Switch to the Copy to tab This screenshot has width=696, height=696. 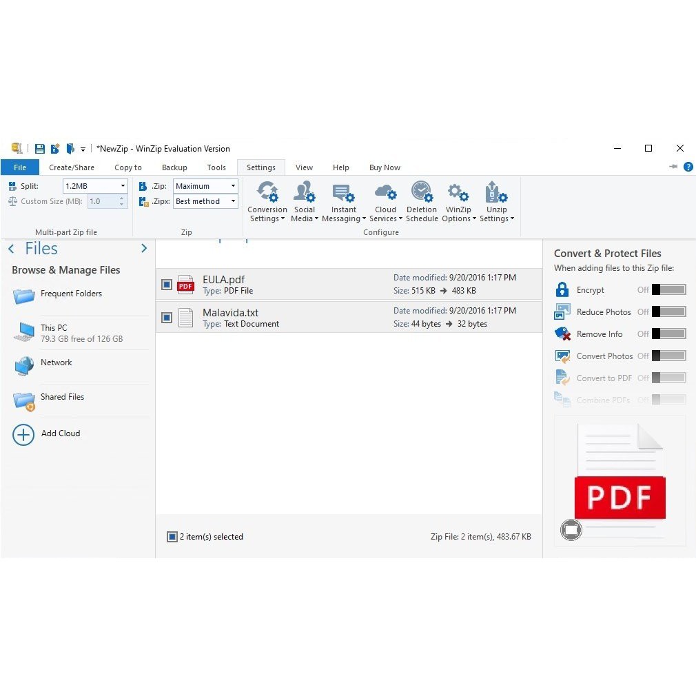(128, 167)
